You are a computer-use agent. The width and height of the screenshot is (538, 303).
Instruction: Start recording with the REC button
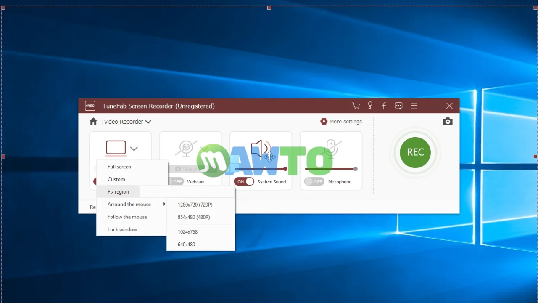tap(415, 152)
